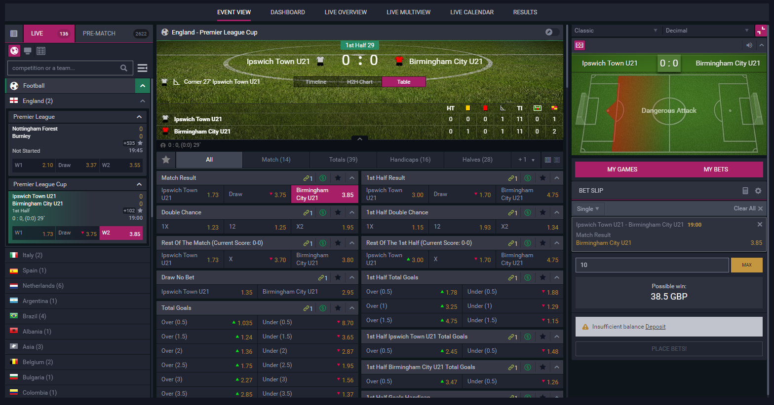Show the Timeline view
Image resolution: width=774 pixels, height=405 pixels.
[316, 82]
